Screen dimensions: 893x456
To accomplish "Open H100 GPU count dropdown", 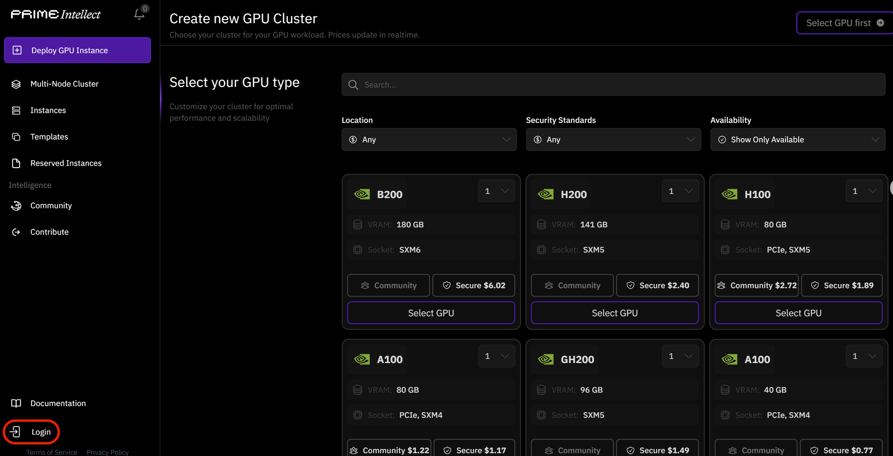I will pyautogui.click(x=864, y=191).
